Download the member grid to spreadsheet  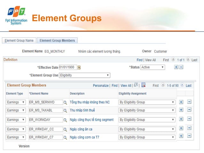pyautogui.click(x=143, y=85)
